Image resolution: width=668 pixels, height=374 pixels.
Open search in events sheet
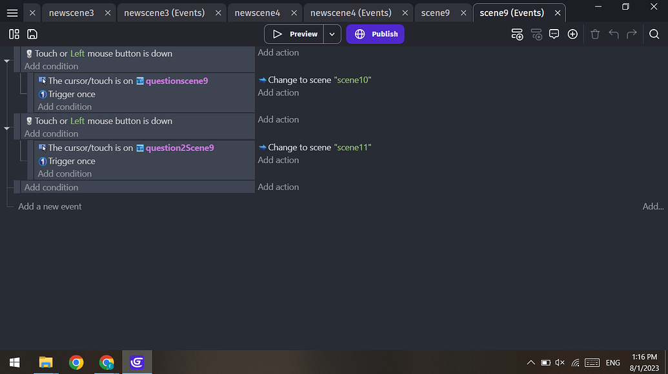point(654,34)
